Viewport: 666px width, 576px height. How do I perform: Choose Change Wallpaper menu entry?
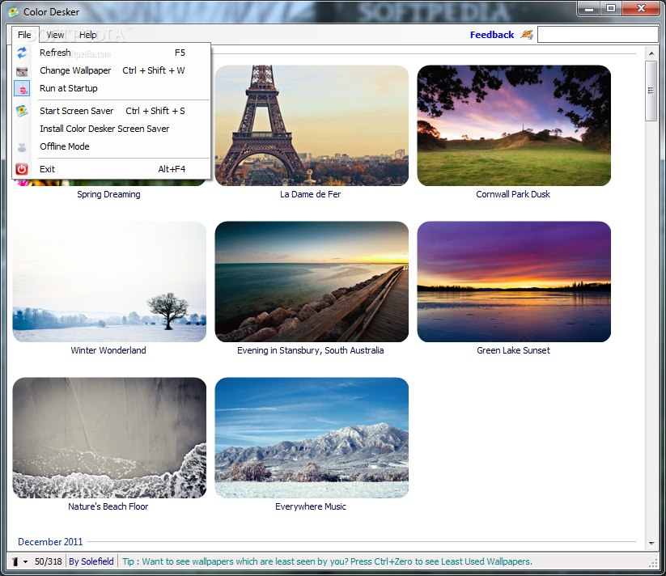click(112, 70)
